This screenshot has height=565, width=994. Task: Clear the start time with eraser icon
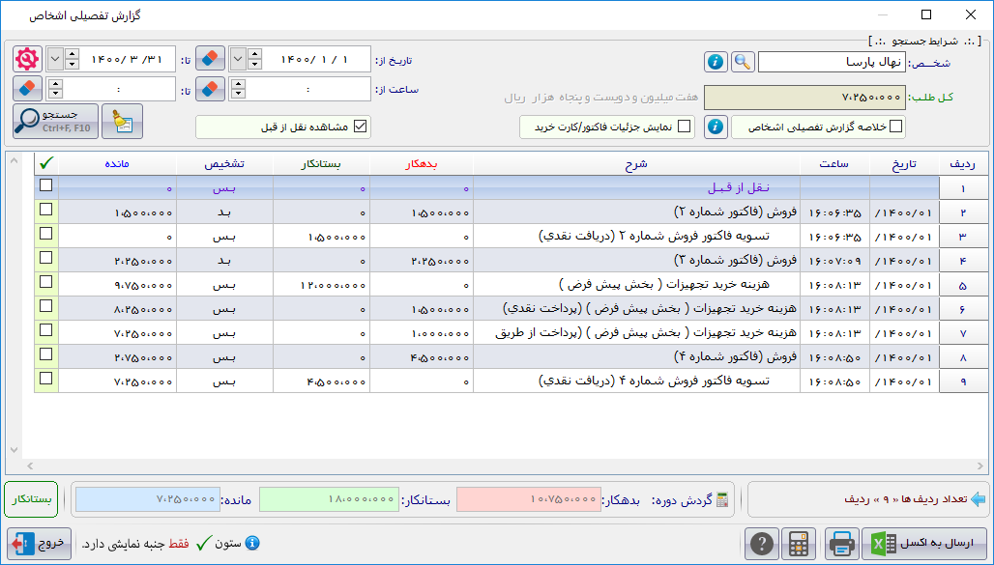coord(210,89)
